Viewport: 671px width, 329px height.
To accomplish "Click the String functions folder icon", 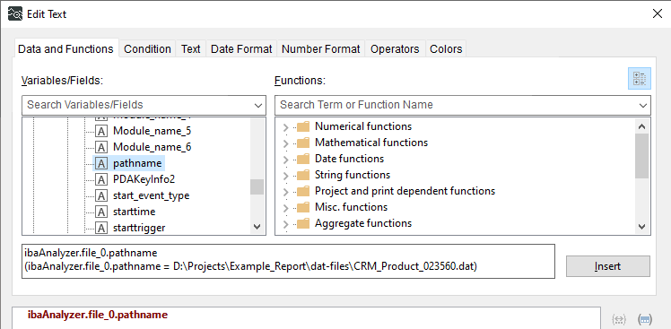I will tap(303, 175).
